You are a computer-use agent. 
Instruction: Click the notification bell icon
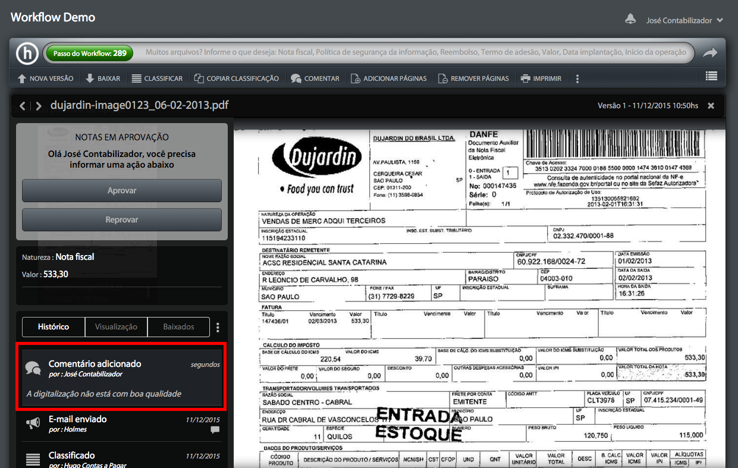pos(630,19)
